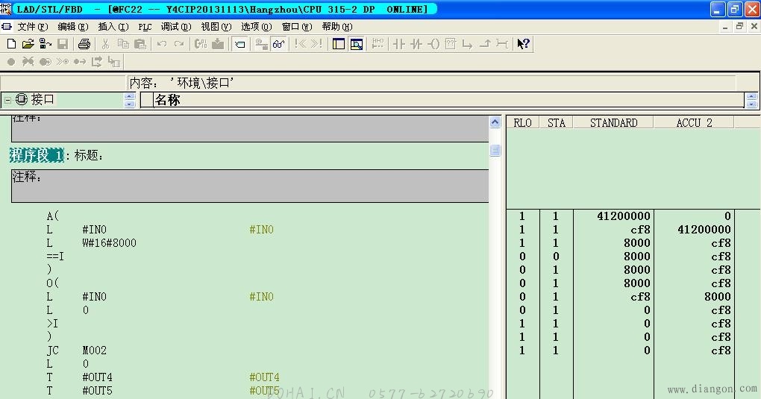Screen dimensions: 761x399
Task: Print the block using printer icon
Action: (84, 44)
